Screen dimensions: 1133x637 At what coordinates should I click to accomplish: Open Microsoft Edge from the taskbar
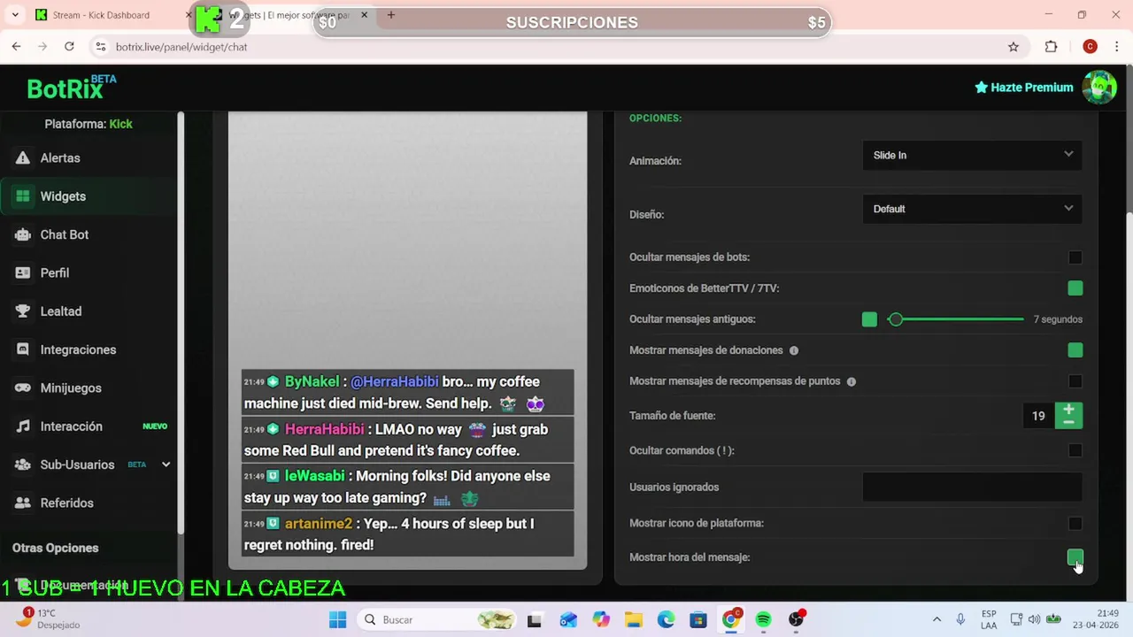point(666,619)
